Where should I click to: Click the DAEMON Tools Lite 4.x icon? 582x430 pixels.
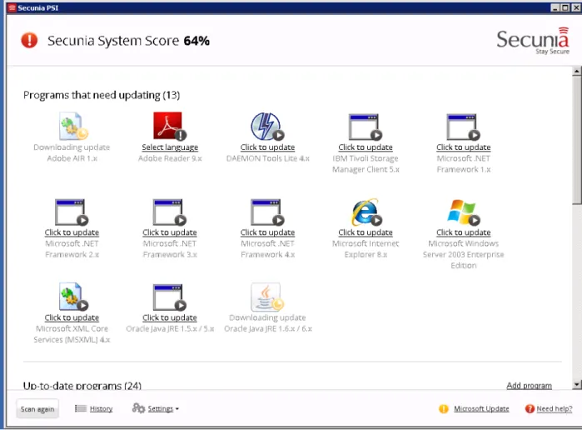coord(267,126)
